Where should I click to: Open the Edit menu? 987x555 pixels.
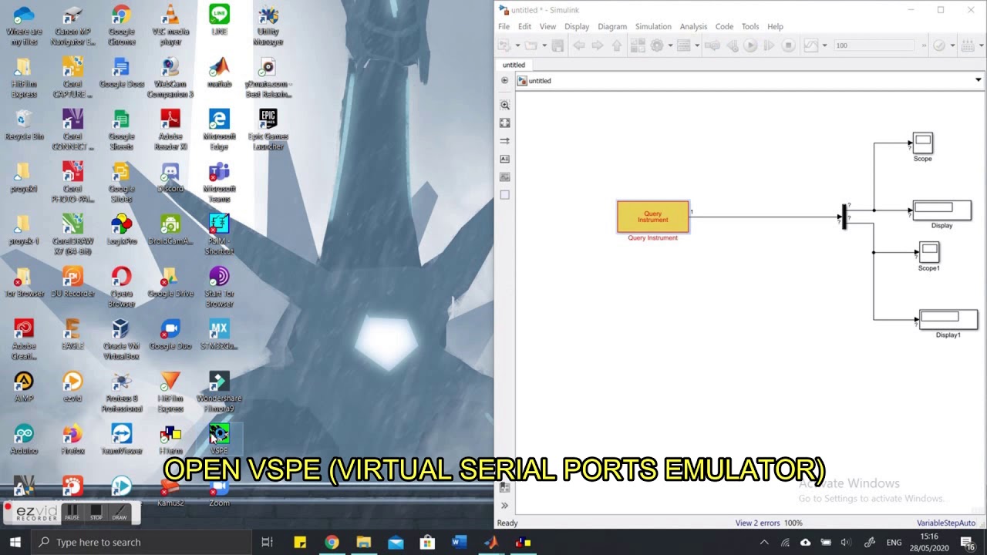coord(524,26)
